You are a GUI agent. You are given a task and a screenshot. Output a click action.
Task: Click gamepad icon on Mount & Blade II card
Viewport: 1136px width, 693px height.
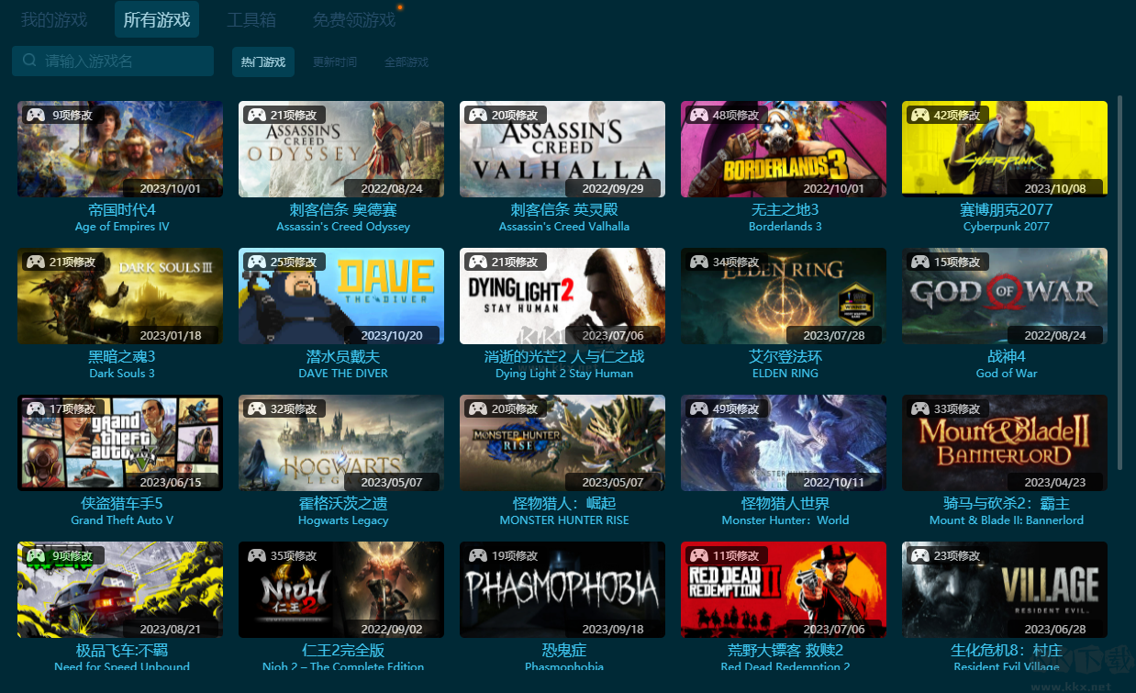(x=919, y=408)
